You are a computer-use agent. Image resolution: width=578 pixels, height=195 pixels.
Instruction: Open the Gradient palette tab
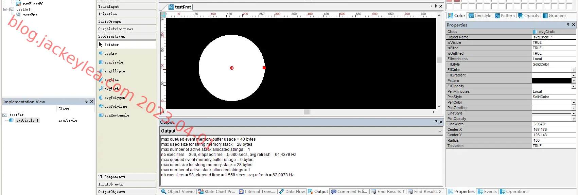554,16
